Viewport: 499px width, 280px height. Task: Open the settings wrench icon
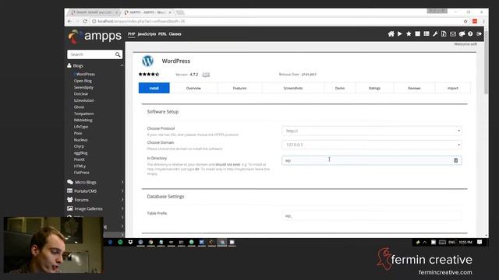pos(435,34)
